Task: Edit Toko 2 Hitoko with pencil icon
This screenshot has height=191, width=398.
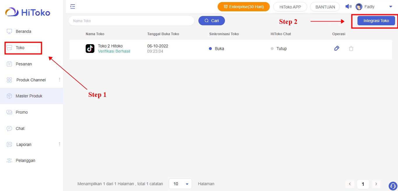Action: [x=337, y=49]
